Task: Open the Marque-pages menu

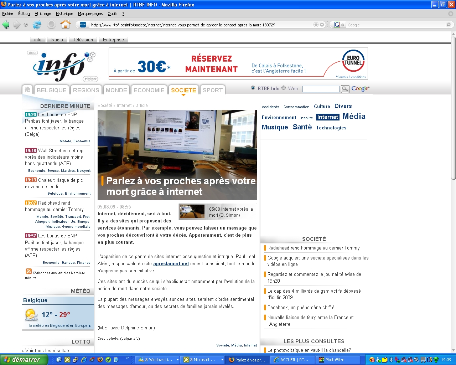Action: tap(90, 14)
